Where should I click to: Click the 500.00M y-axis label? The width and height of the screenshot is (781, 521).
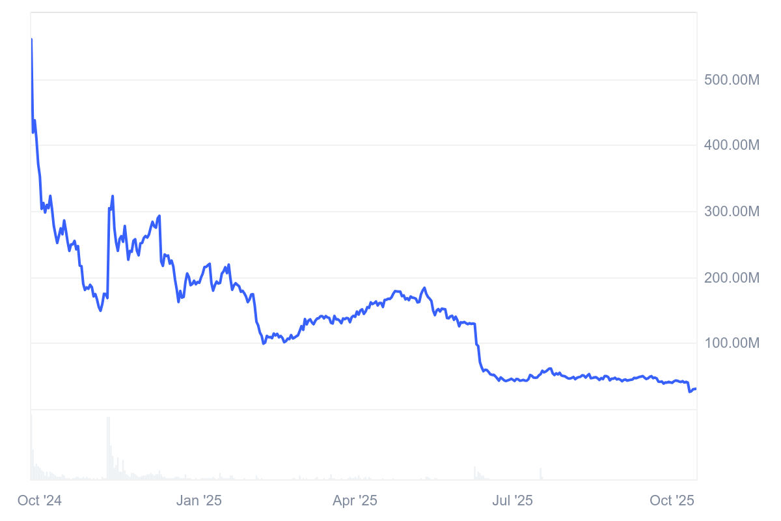pyautogui.click(x=732, y=80)
